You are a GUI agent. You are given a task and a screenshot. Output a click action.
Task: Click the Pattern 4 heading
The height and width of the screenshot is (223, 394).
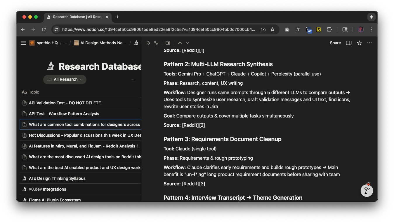[233, 198]
